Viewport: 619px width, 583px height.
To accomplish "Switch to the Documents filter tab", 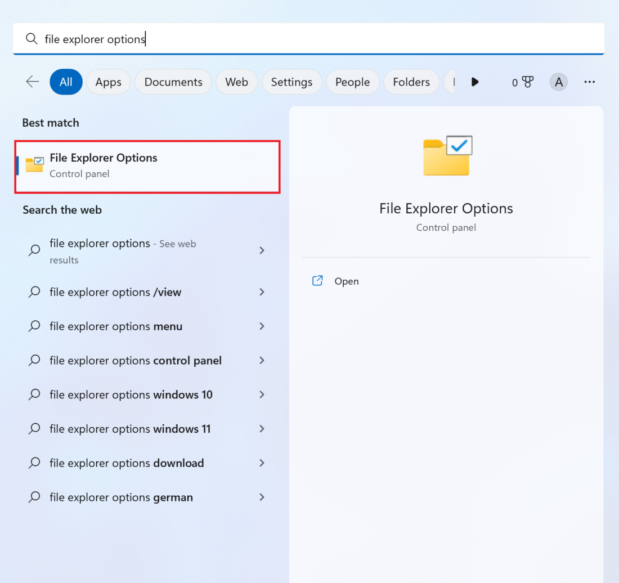I will (x=173, y=82).
